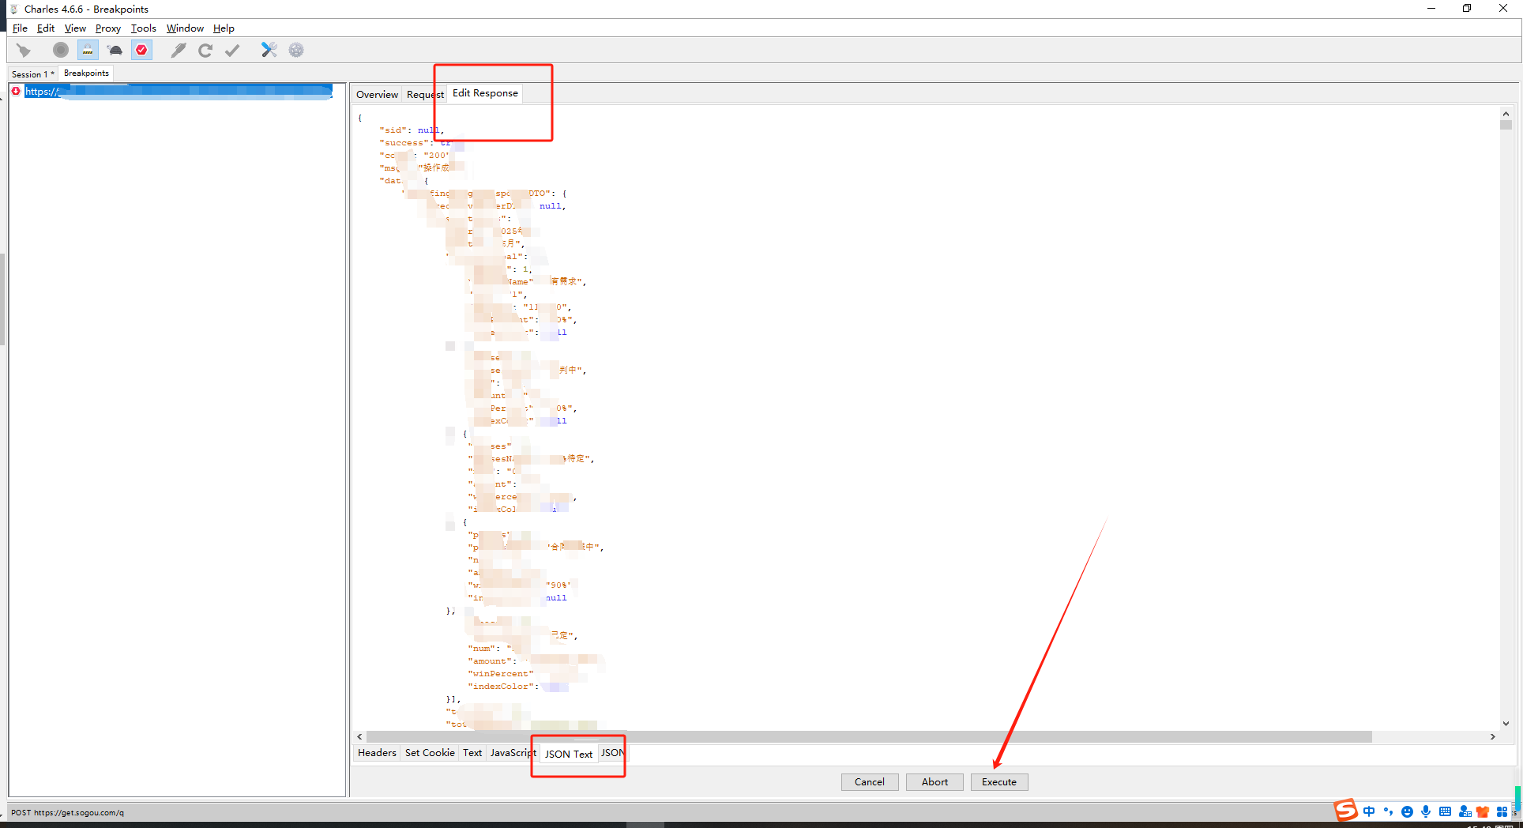Image resolution: width=1523 pixels, height=828 pixels.
Task: Open the Help menu
Action: tap(224, 28)
